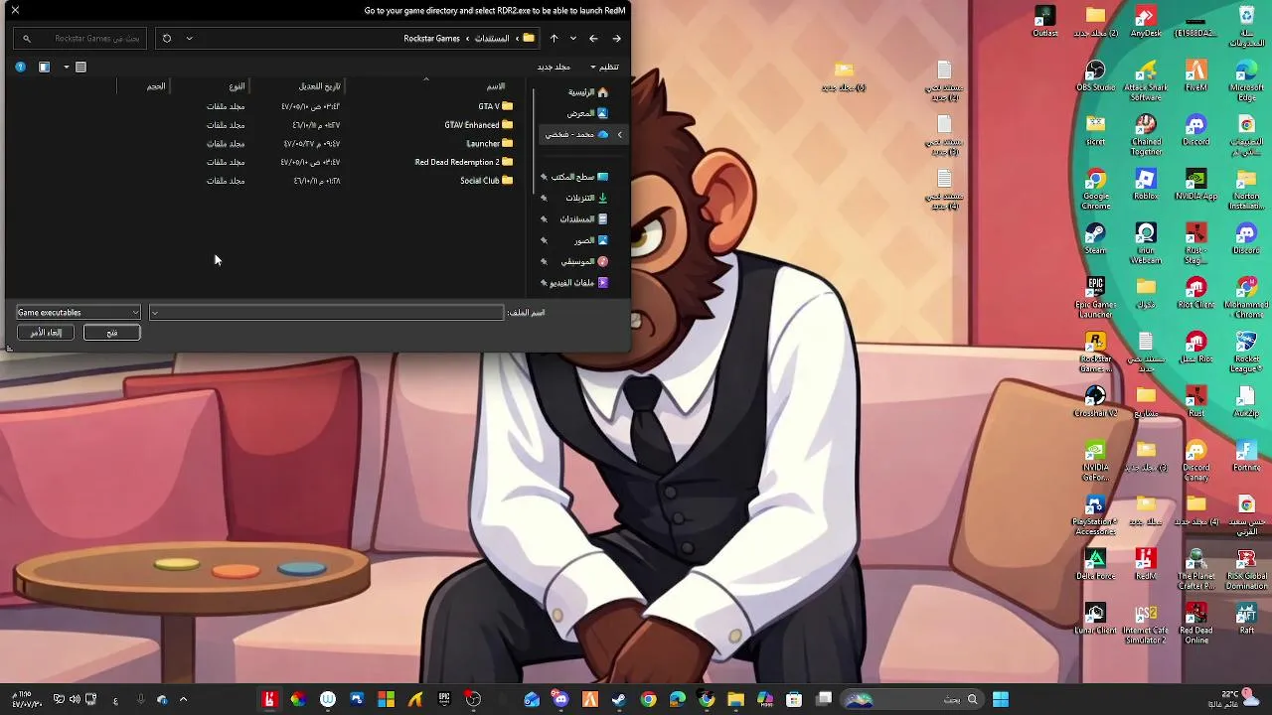Open Attack Shark Software shortcut
Image resolution: width=1272 pixels, height=715 pixels.
pos(1146,80)
